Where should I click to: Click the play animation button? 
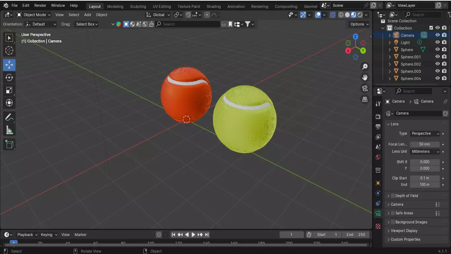pos(193,235)
